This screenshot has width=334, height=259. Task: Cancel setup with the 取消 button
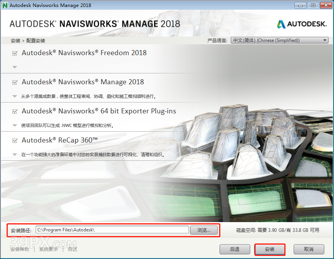[x=308, y=249]
